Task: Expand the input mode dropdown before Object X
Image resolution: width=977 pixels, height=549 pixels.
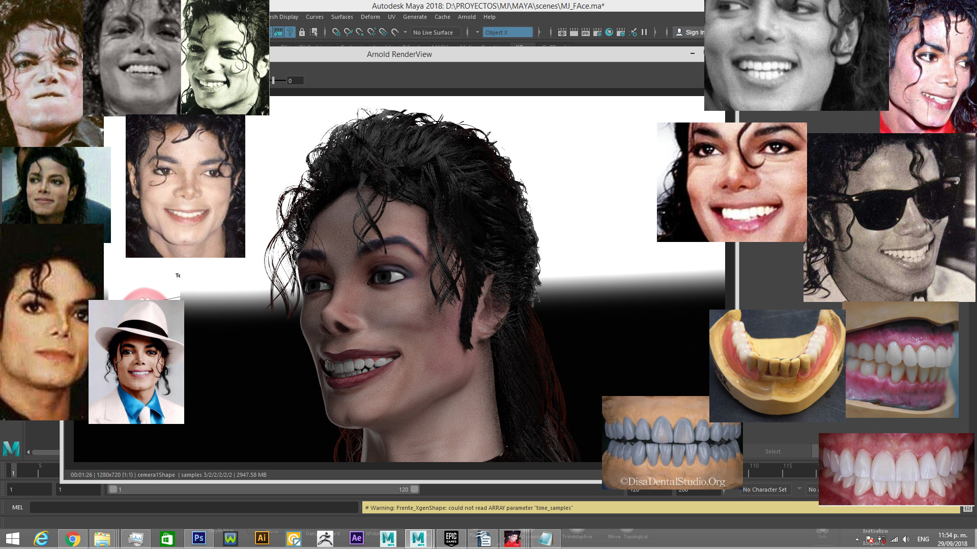Action: (477, 32)
